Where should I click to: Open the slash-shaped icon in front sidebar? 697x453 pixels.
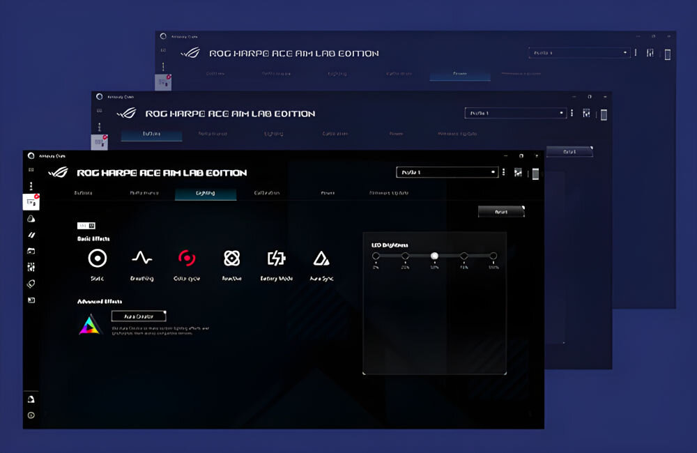click(31, 235)
